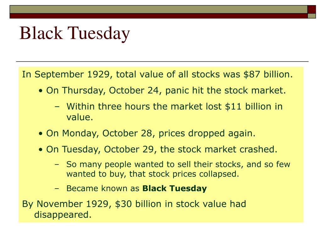
Task: Click the word disappeared
Action: click(63, 215)
